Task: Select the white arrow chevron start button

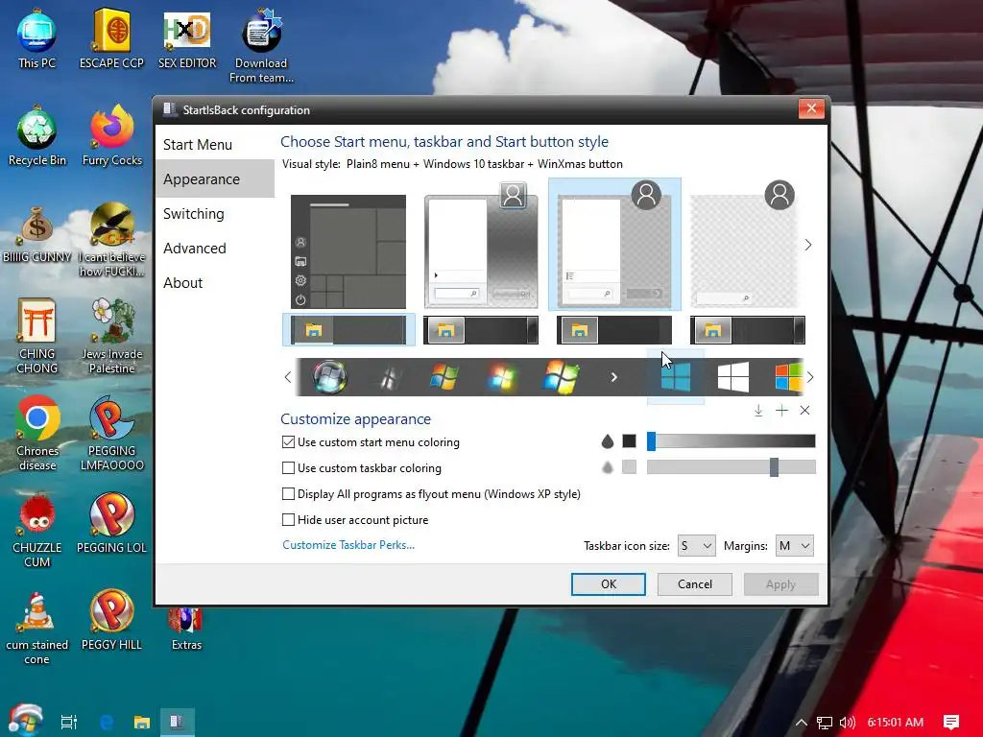Action: click(614, 377)
